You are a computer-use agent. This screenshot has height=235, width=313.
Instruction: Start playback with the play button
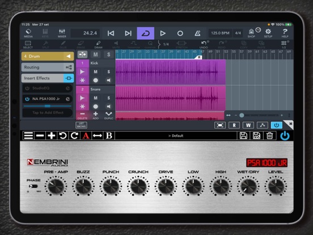pyautogui.click(x=163, y=33)
